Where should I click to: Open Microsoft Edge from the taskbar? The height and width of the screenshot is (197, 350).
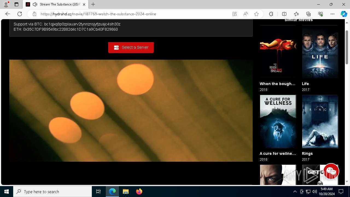click(112, 192)
